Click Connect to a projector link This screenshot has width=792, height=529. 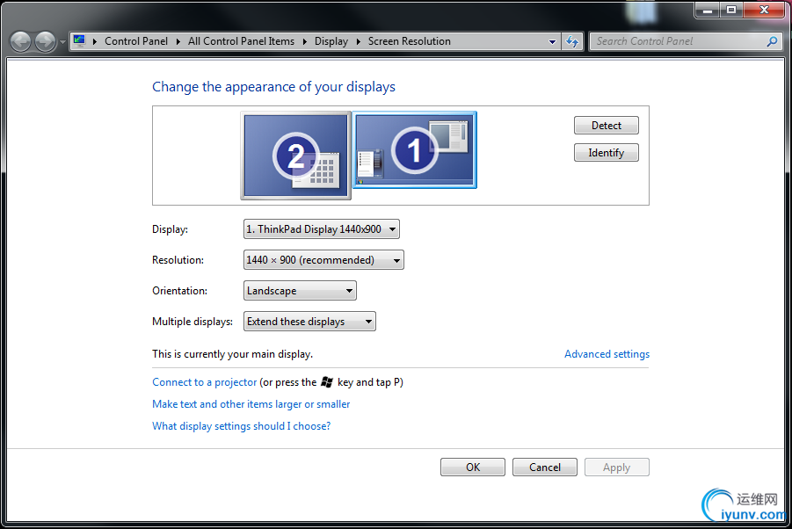click(x=205, y=382)
